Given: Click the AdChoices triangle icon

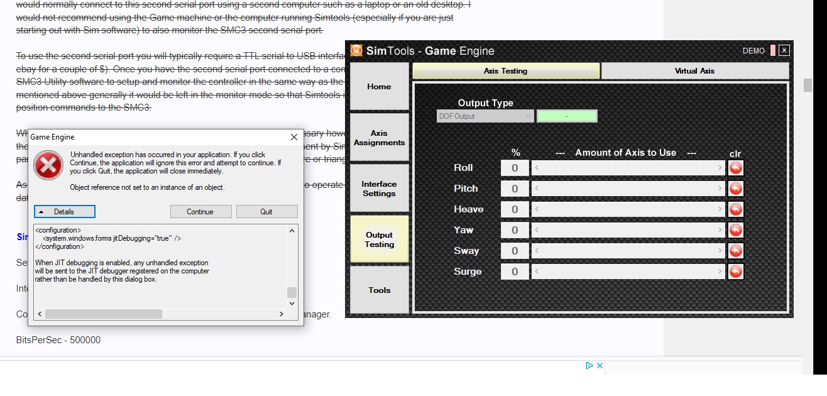Looking at the screenshot, I should pyautogui.click(x=589, y=365).
